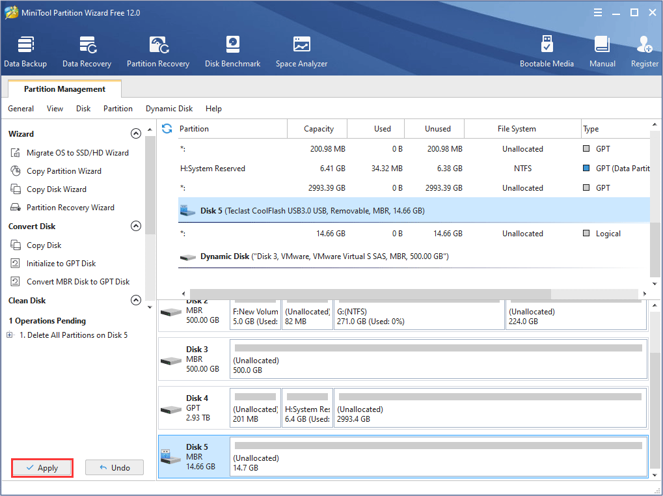Select the Dynamic Disk icon in list
This screenshot has width=663, height=496.
pos(188,256)
